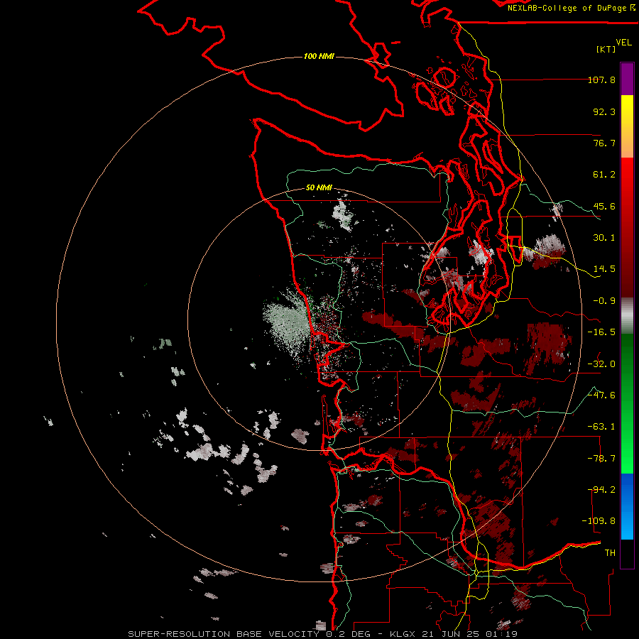Click the 107.8 velocity scale value
Viewport: 639px width, 639px height.
click(601, 80)
